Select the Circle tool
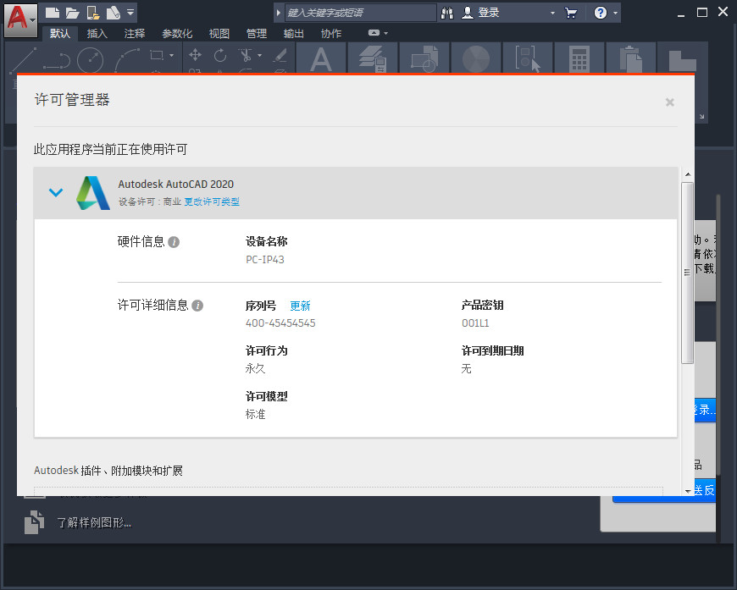Image resolution: width=737 pixels, height=590 pixels. coord(89,59)
